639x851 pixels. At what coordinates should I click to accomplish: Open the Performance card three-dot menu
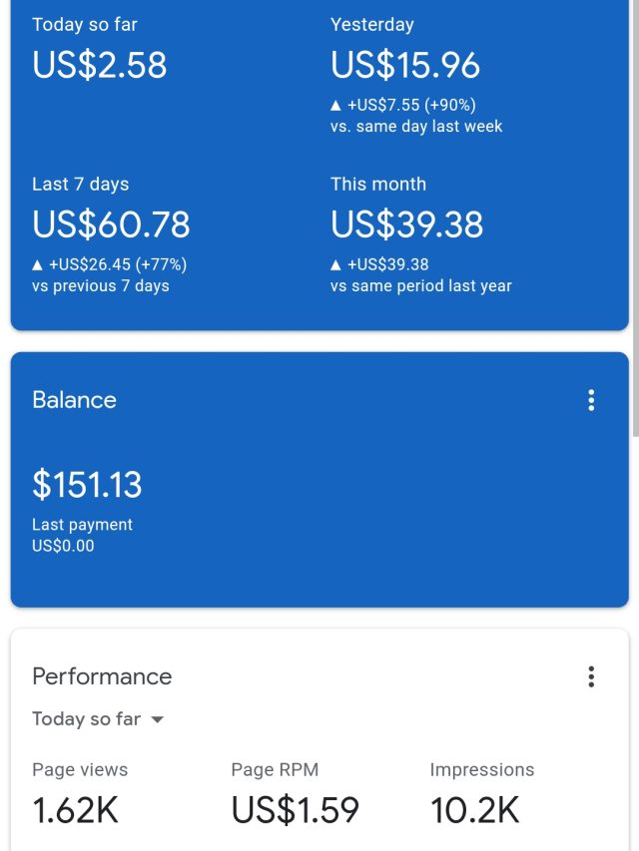(x=591, y=676)
